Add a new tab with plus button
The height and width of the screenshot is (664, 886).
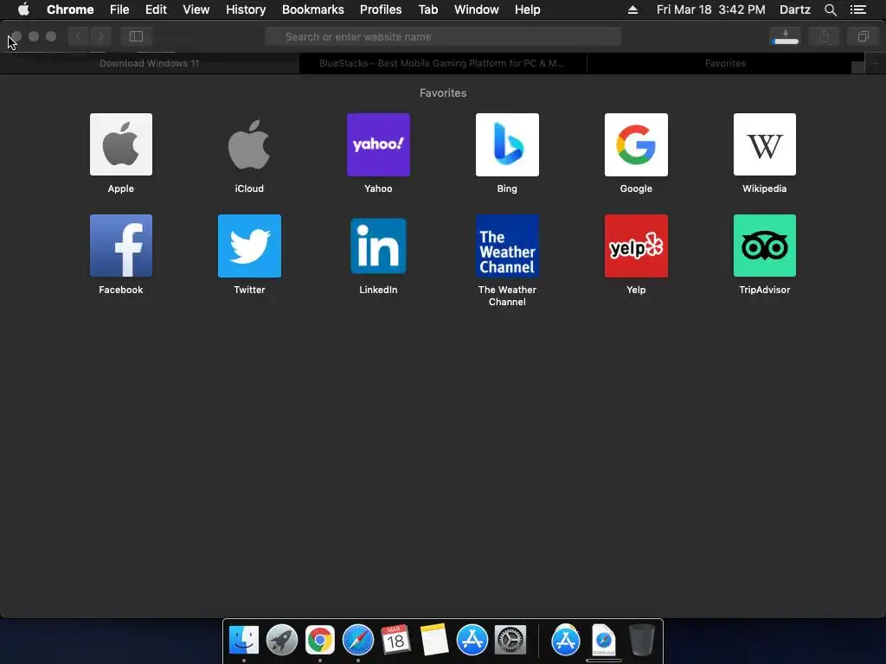[875, 64]
